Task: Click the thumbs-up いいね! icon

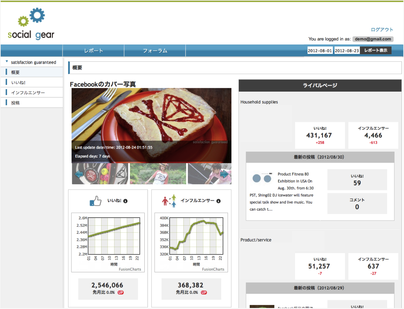Action: 95,201
